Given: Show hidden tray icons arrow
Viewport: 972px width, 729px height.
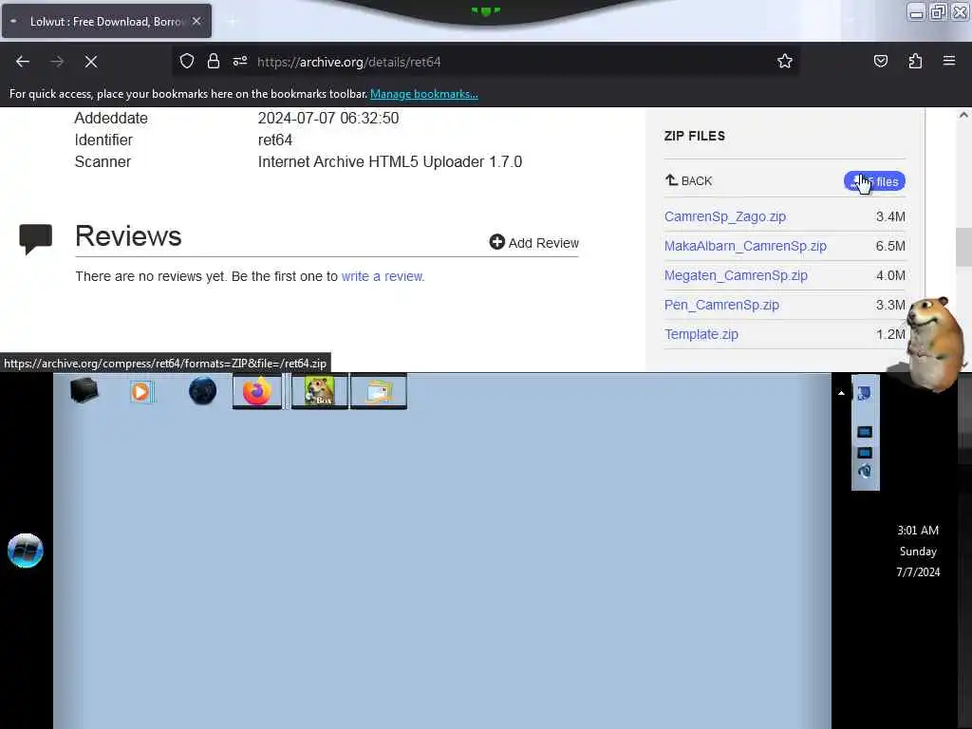Looking at the screenshot, I should pos(841,393).
